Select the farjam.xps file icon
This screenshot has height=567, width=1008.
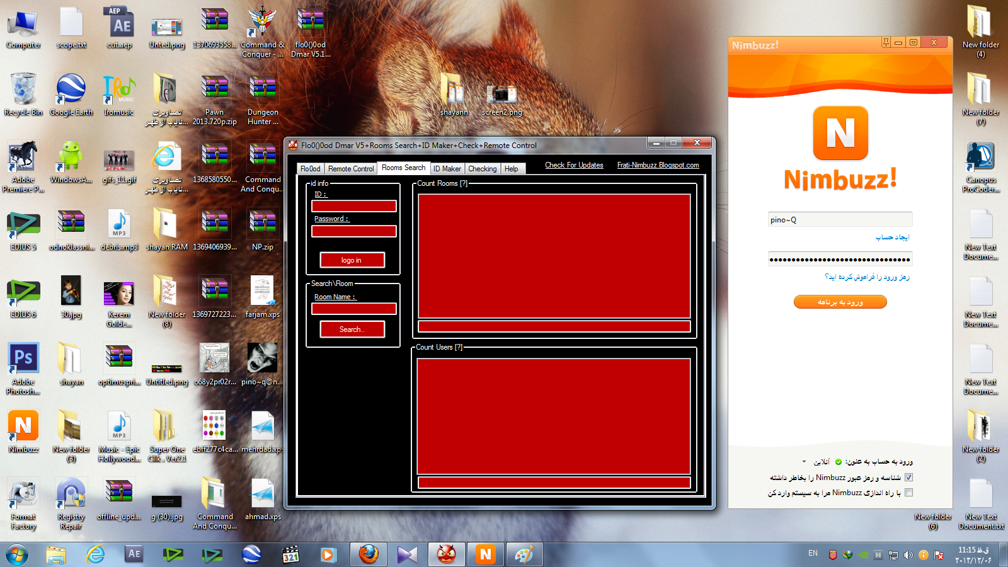click(263, 298)
